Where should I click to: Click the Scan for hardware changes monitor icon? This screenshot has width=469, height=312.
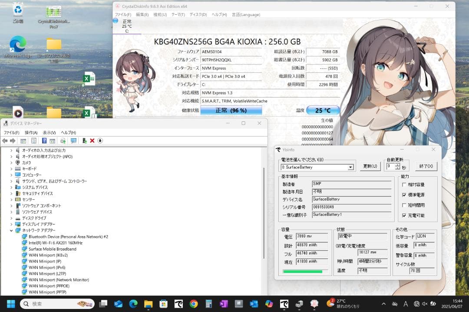(x=73, y=141)
